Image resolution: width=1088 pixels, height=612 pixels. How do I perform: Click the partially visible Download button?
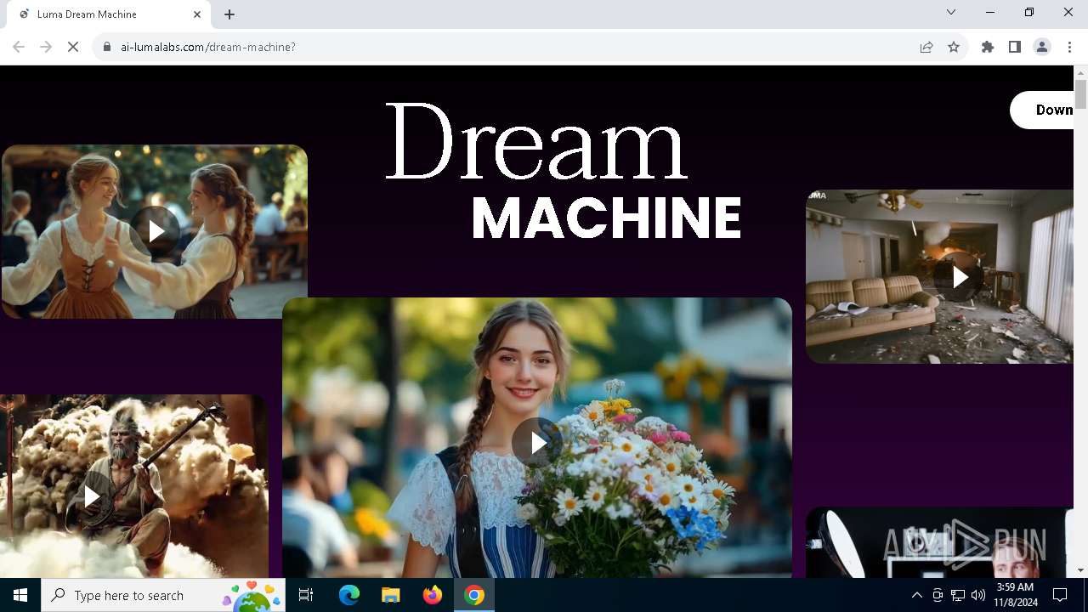click(x=1042, y=110)
